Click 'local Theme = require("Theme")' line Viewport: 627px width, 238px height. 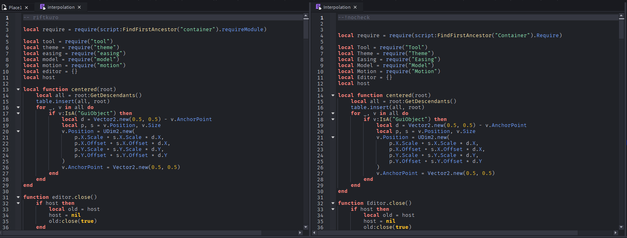pyautogui.click(x=386, y=54)
